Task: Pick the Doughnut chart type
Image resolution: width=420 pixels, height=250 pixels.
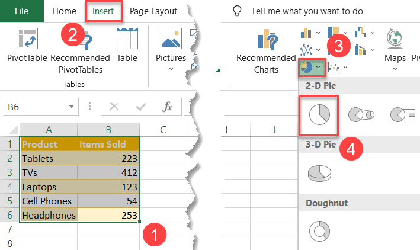Action: 319,228
